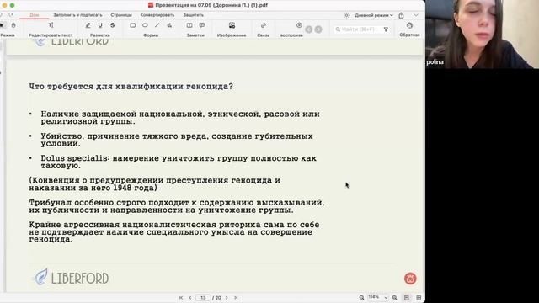Select the line shape tool
The width and height of the screenshot is (539, 303).
(x=157, y=25)
